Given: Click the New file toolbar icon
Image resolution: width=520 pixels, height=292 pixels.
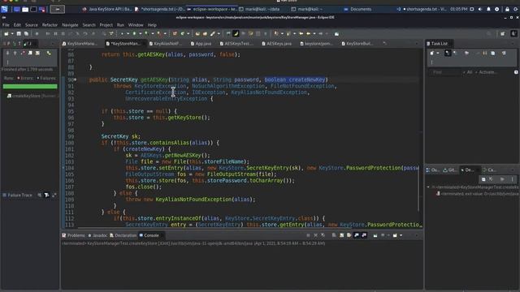Looking at the screenshot, I should (6, 33).
